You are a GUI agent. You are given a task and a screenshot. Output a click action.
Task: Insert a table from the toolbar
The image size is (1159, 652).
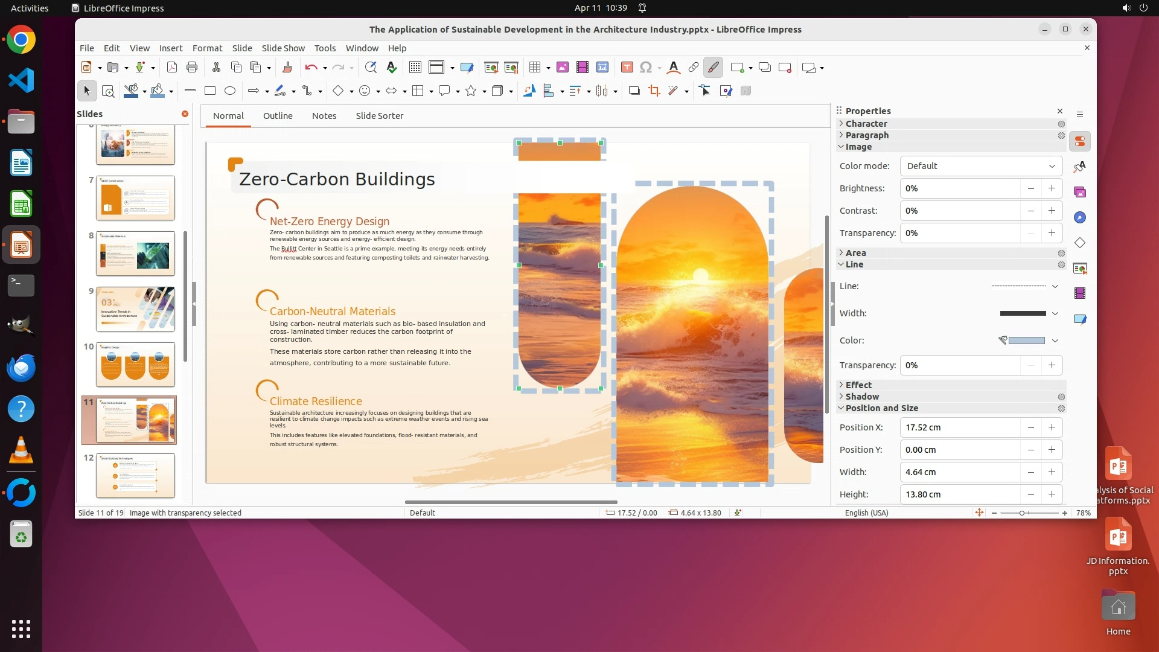click(534, 68)
